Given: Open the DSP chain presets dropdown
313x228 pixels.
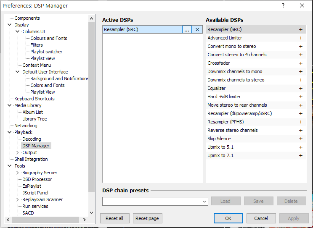Looking at the screenshot, I should [205, 202].
